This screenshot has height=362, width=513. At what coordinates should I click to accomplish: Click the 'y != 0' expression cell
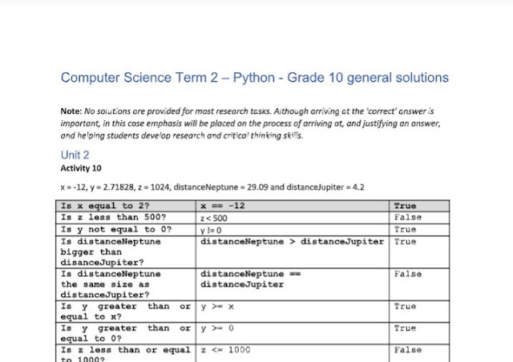point(211,230)
